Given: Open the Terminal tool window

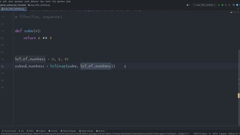Looking at the screenshot, I should point(53,131).
